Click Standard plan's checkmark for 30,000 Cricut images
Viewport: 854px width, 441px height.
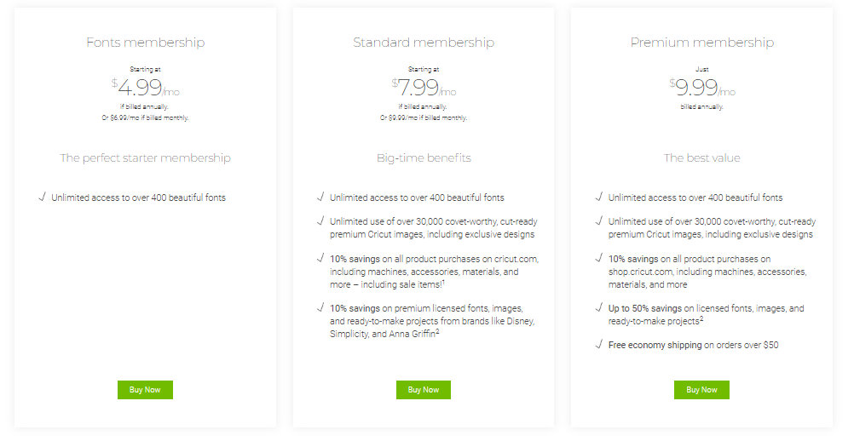(x=320, y=220)
